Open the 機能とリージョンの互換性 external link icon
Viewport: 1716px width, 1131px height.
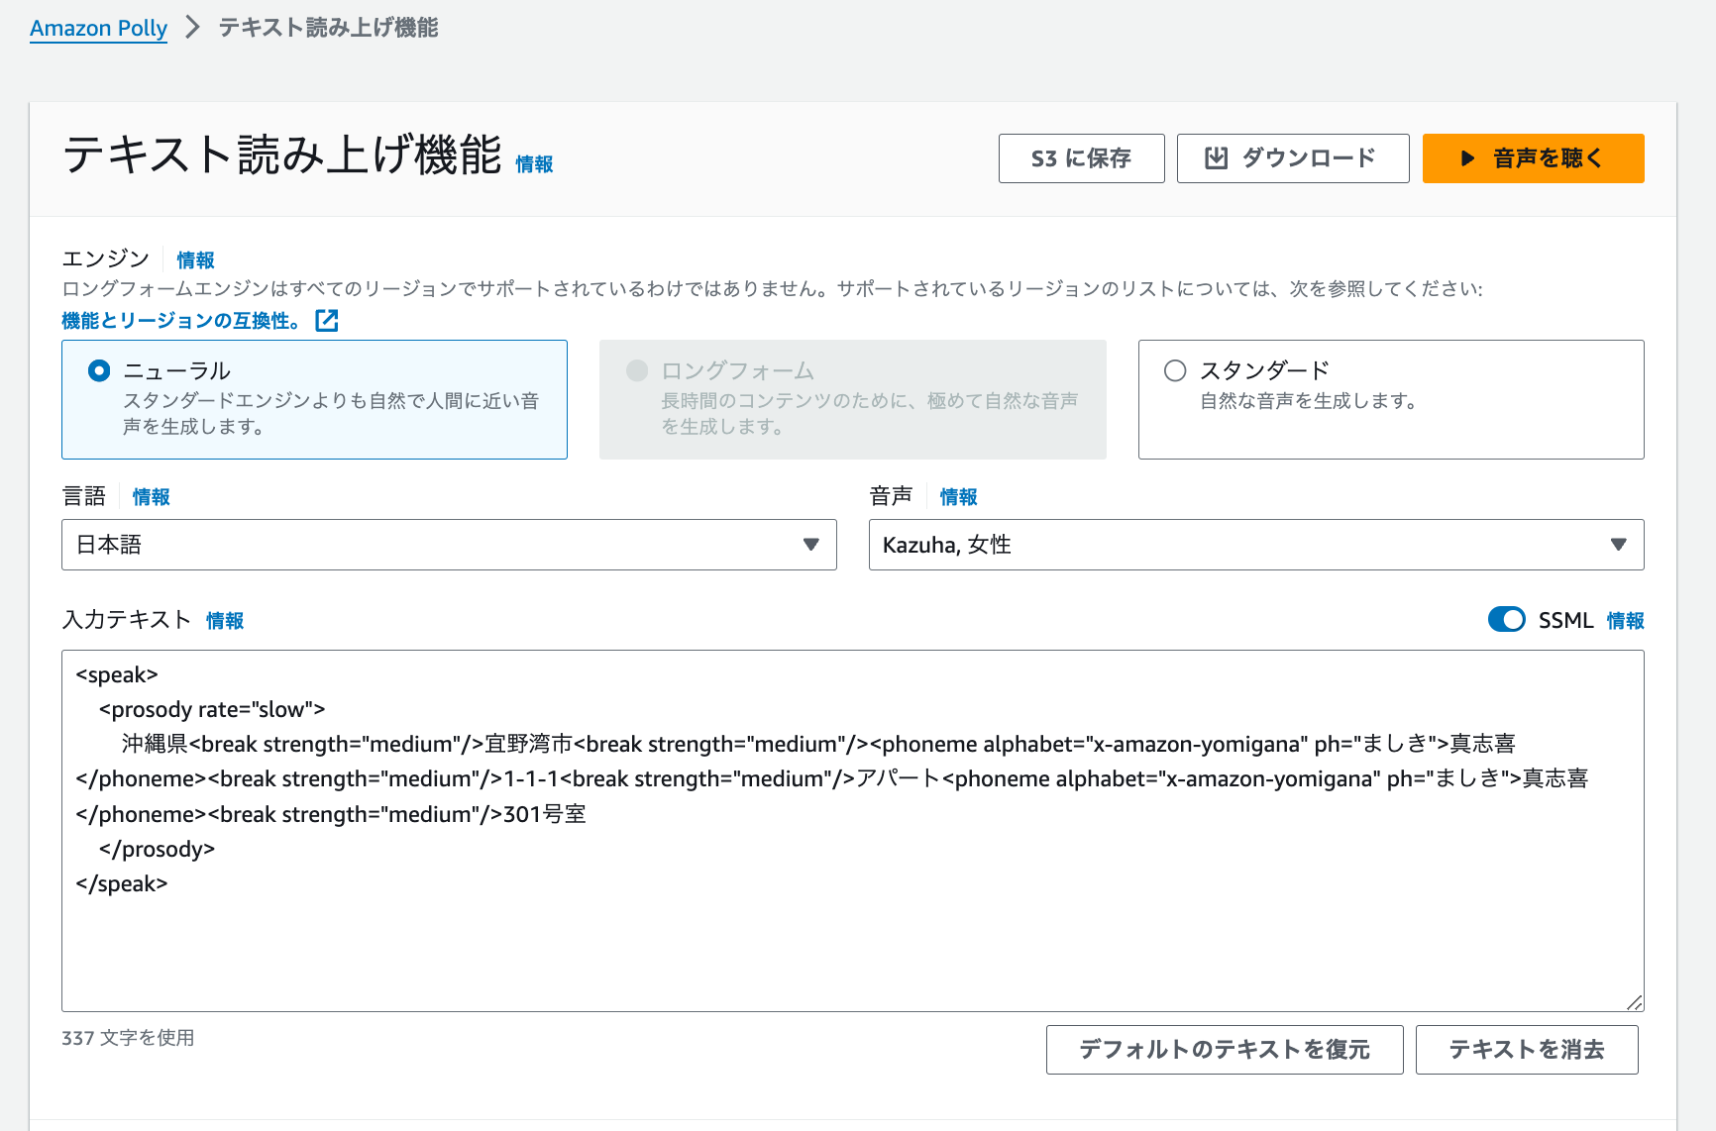coord(327,320)
